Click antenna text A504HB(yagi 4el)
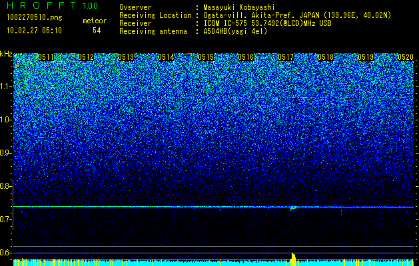419x266 pixels. click(x=235, y=31)
